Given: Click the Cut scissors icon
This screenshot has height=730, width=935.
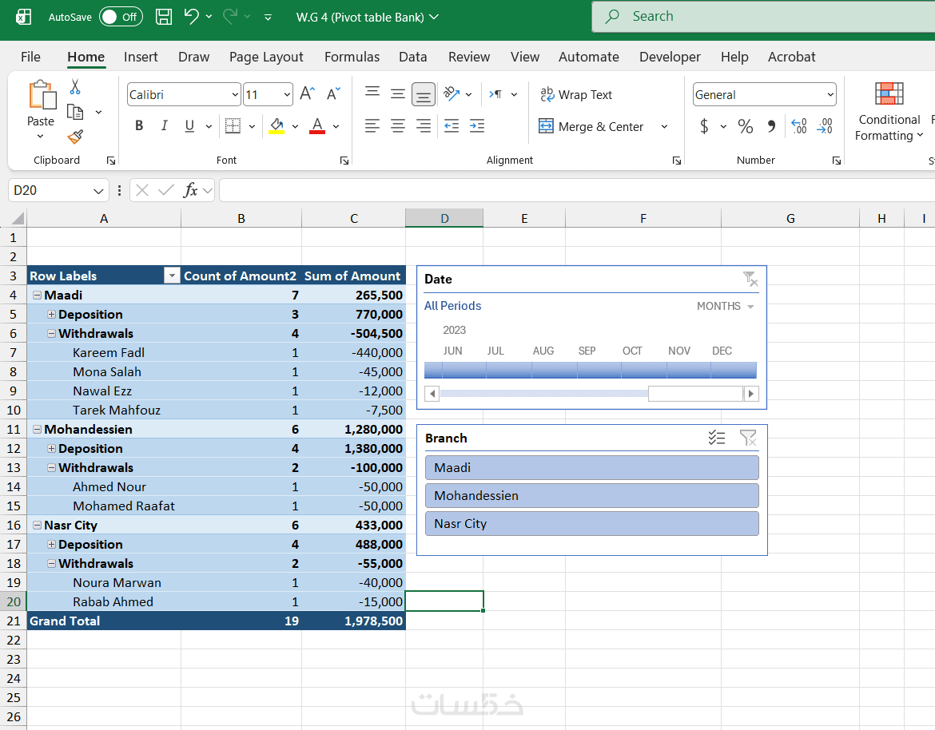Looking at the screenshot, I should point(75,87).
